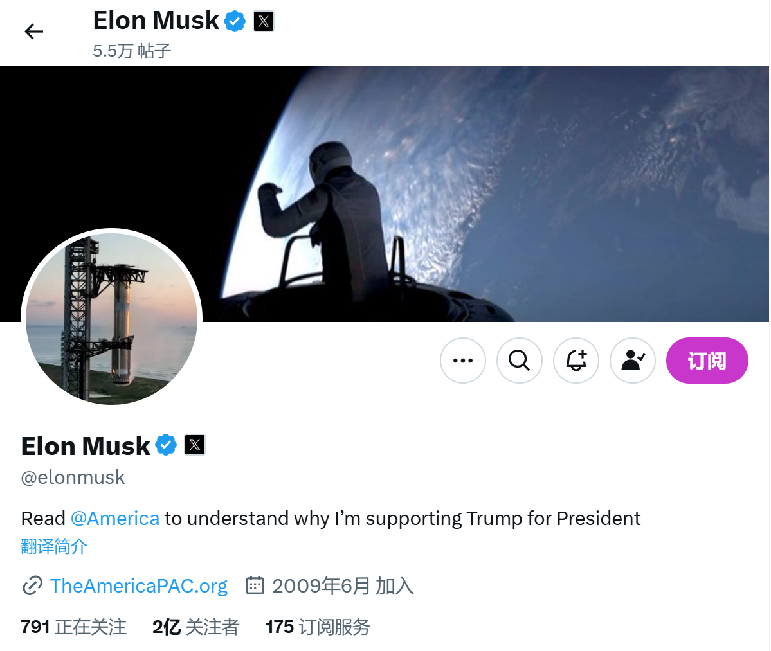This screenshot has height=651, width=771.
Task: Click the back arrow icon
Action: 33,31
